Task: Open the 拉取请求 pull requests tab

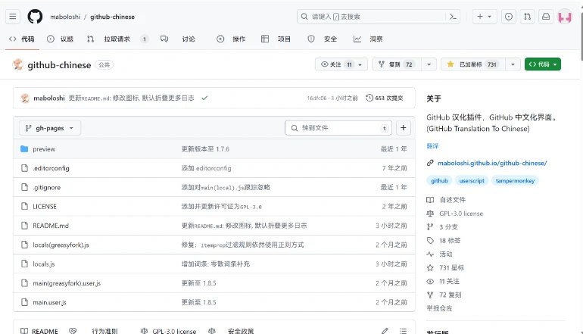Action: pyautogui.click(x=117, y=39)
